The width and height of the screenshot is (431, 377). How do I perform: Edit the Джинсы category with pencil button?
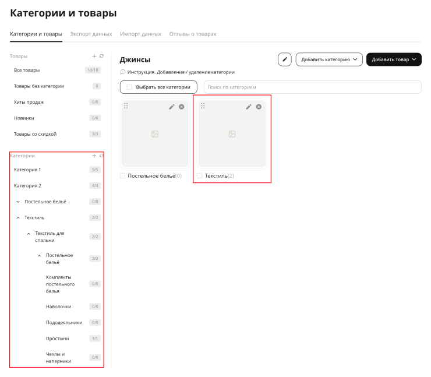[284, 59]
